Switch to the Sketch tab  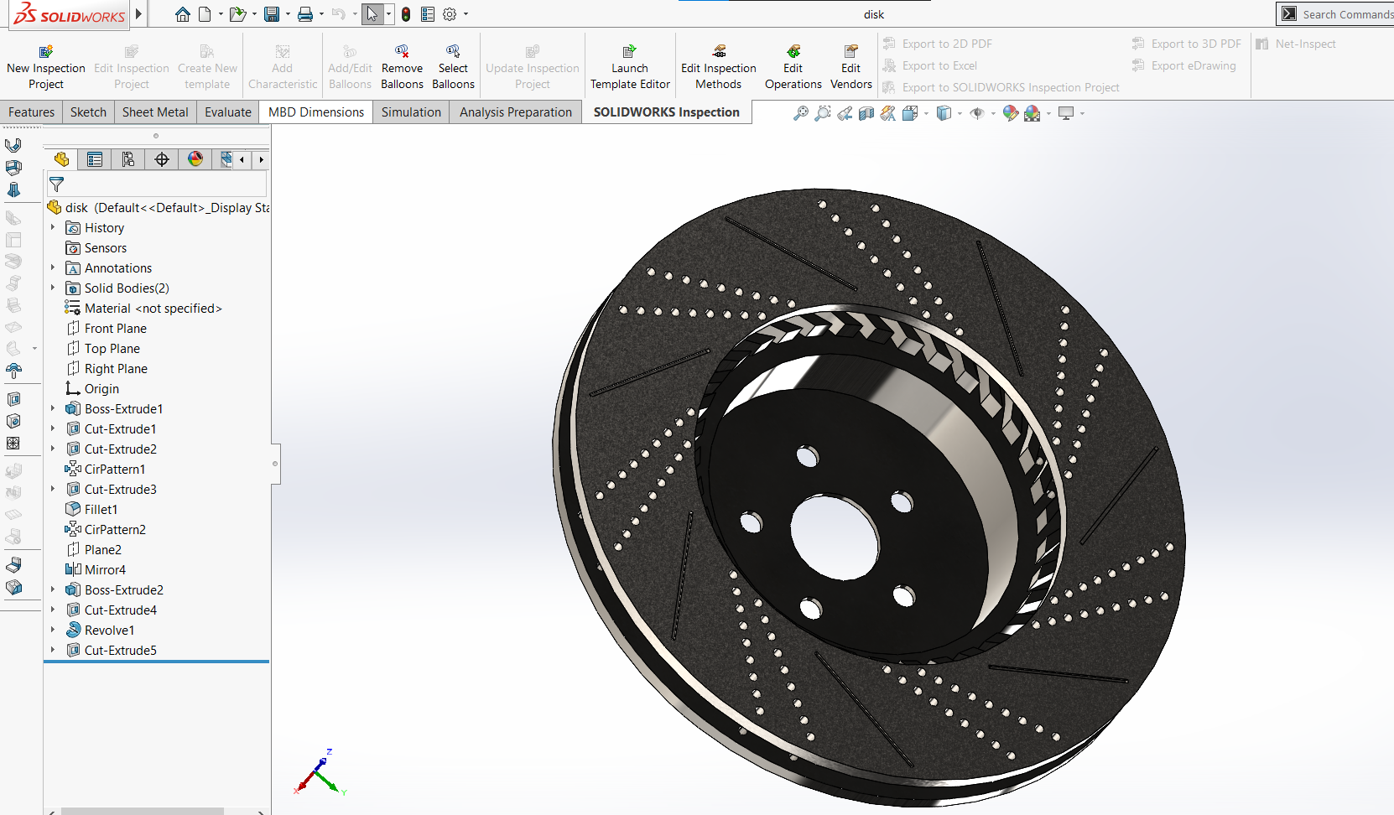coord(88,112)
